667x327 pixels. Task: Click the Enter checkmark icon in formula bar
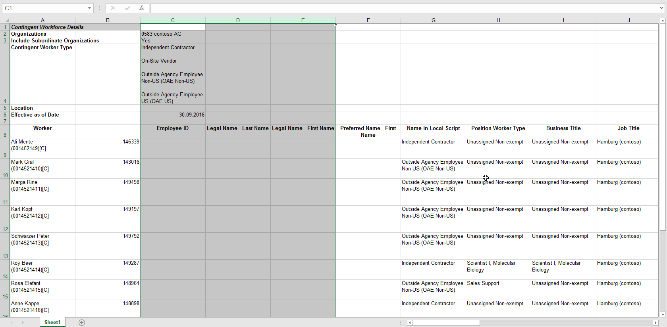pos(127,8)
